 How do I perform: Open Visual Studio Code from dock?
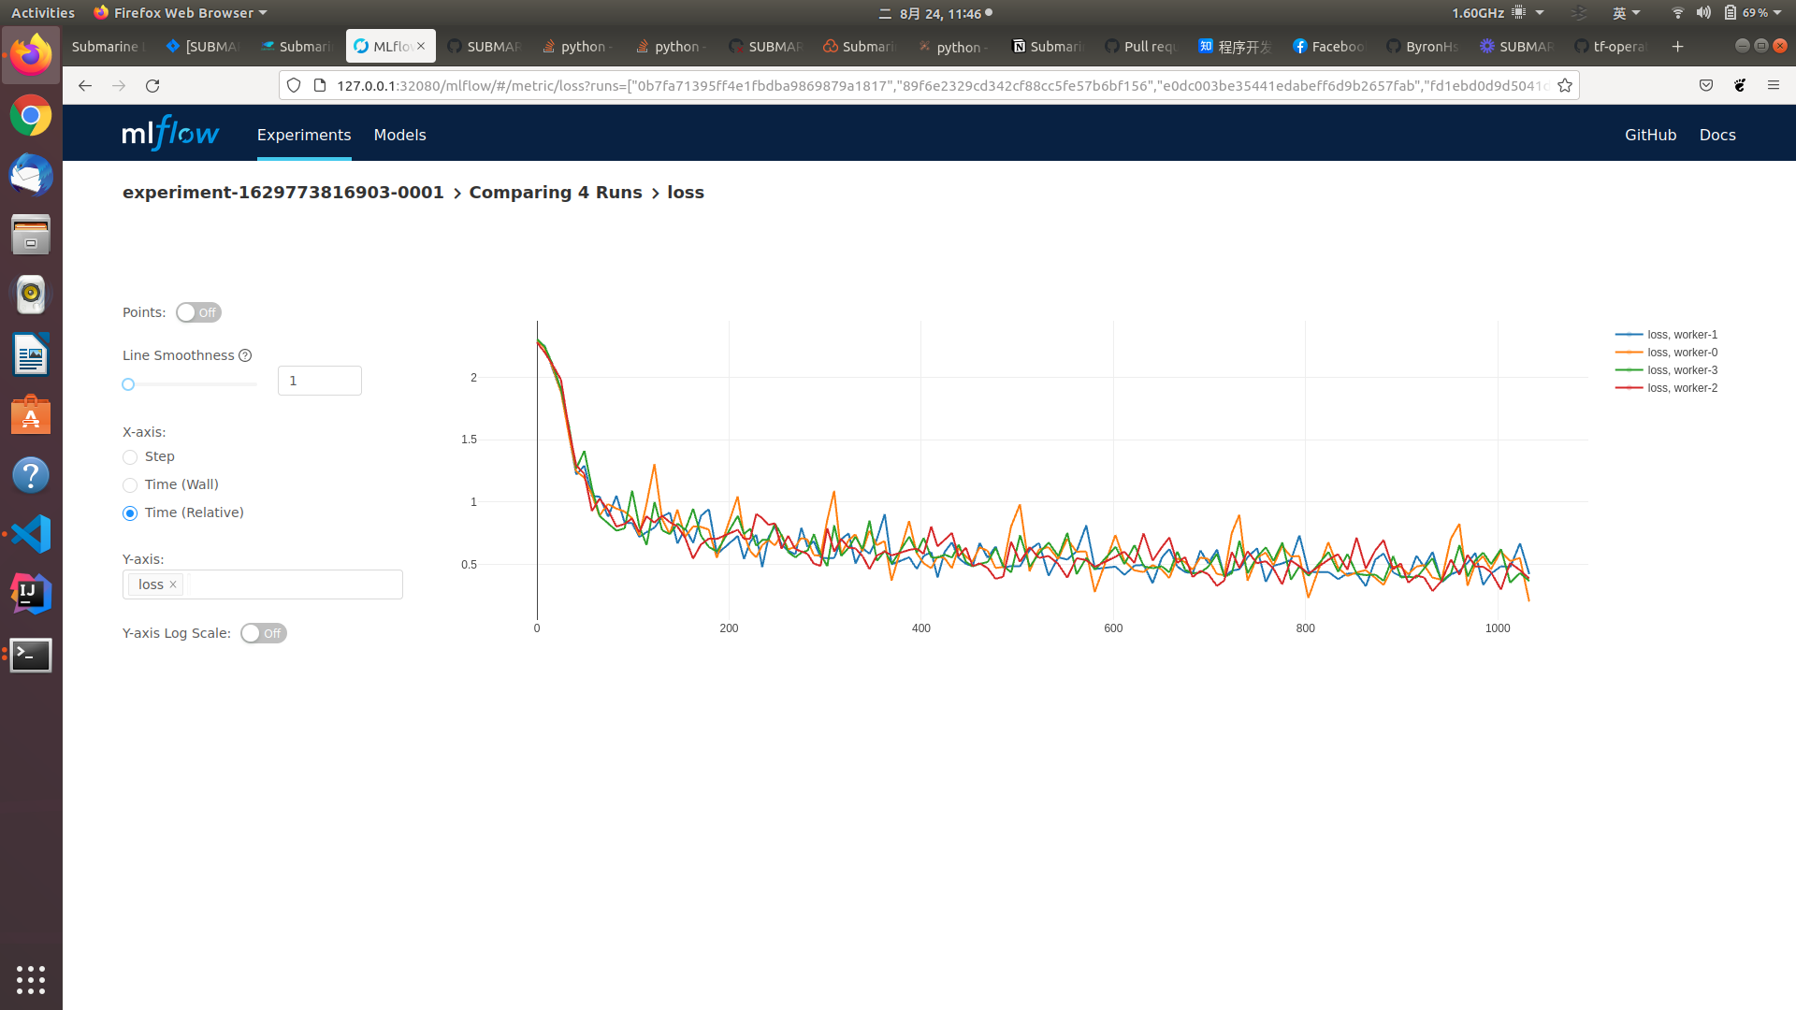pos(31,535)
